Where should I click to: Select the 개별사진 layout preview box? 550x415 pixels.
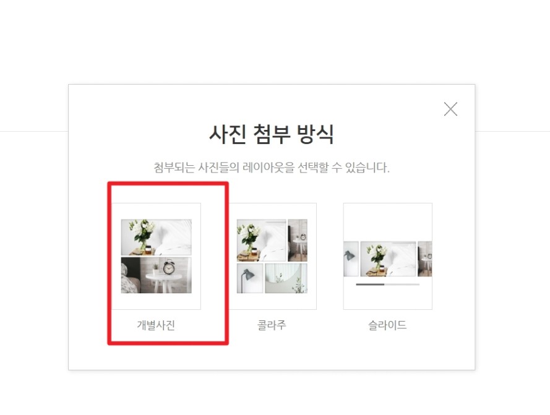(156, 256)
